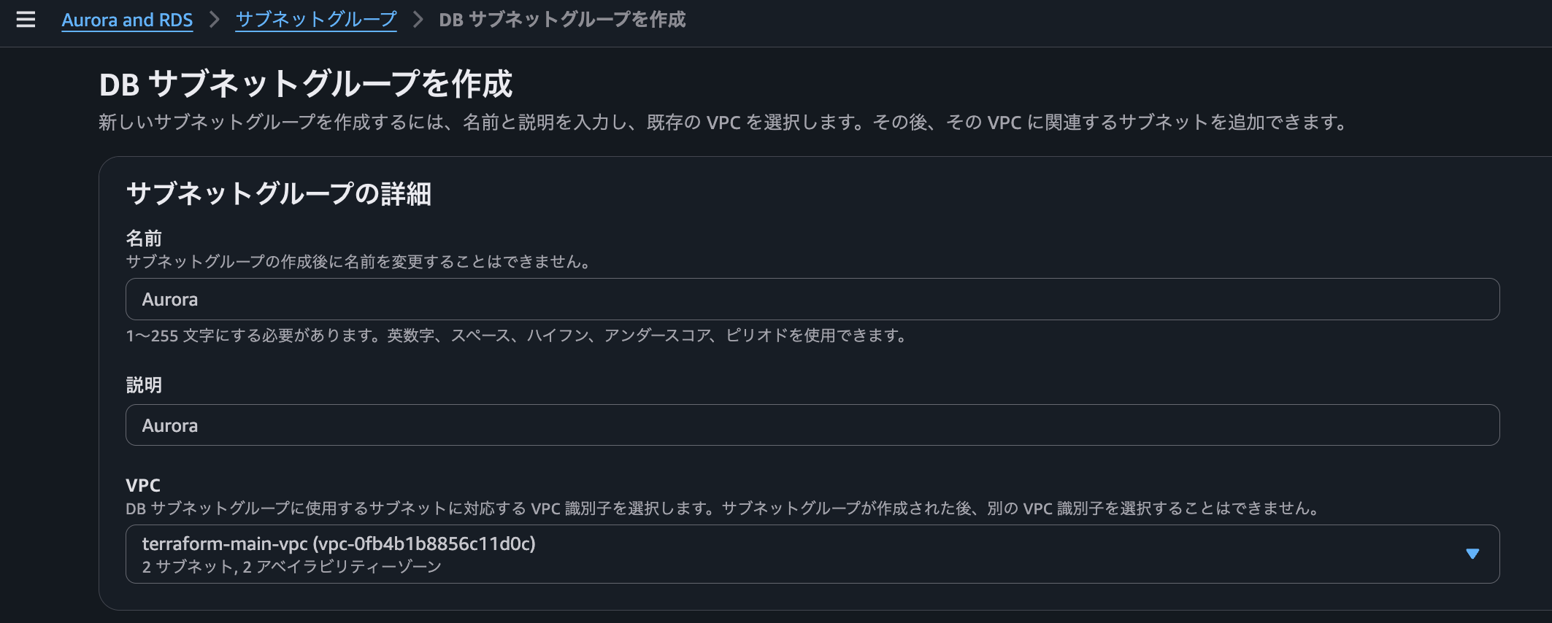Image resolution: width=1552 pixels, height=623 pixels.
Task: Click the VPC value terraform-main-vpc text
Action: (x=339, y=543)
